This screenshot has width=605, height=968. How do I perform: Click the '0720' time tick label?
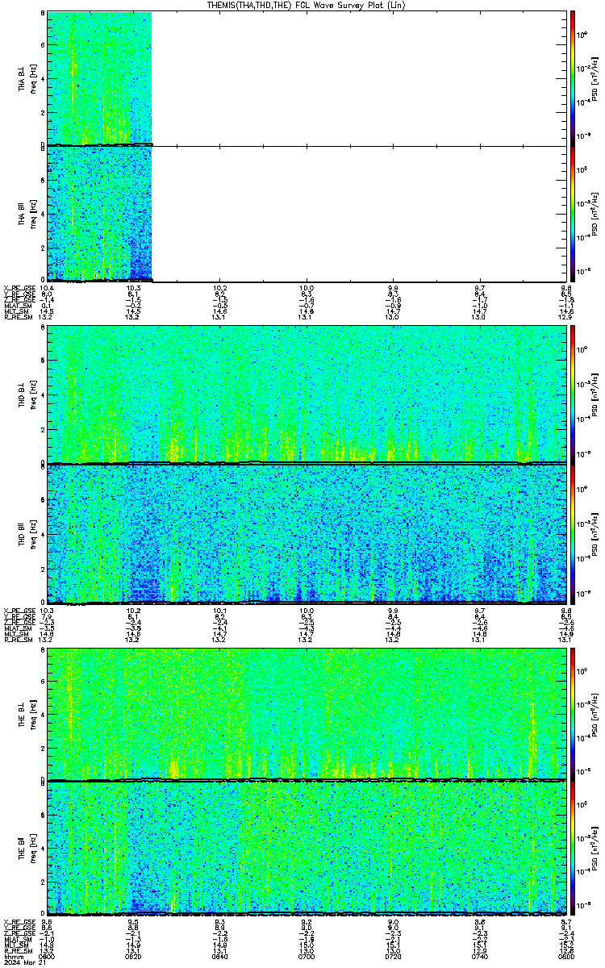click(393, 957)
